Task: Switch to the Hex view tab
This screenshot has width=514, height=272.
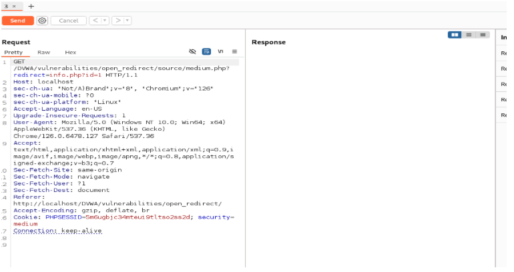Action: coord(70,52)
